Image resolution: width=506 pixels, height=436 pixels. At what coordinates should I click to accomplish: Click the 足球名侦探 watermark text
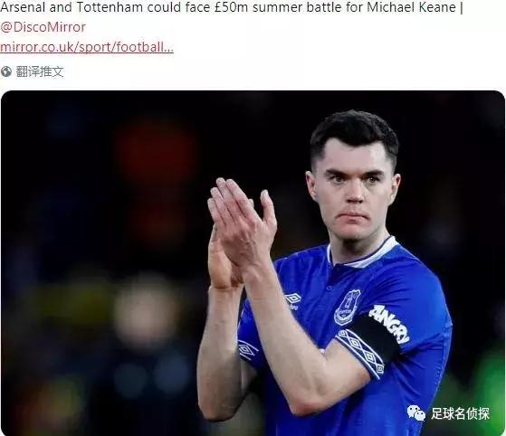[x=460, y=413]
